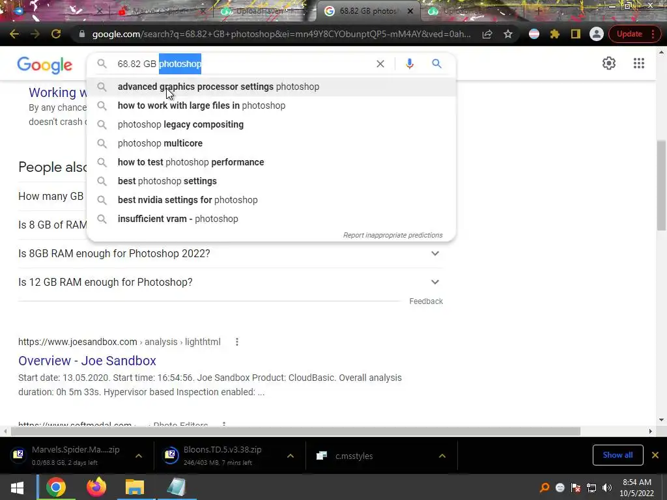Choose suggestion 'how to test photoshop performance'

click(272, 162)
